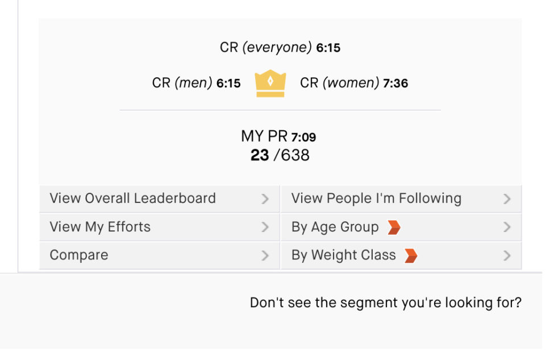Open the CR (men) 6:15 record

tap(196, 83)
